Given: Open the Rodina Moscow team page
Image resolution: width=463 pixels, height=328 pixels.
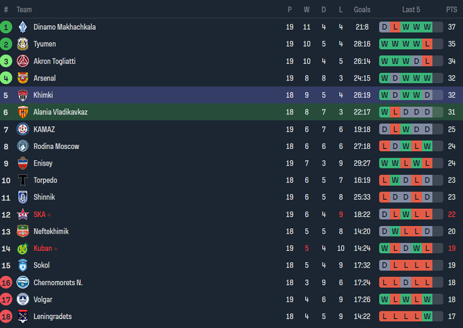Looking at the screenshot, I should pos(56,147).
